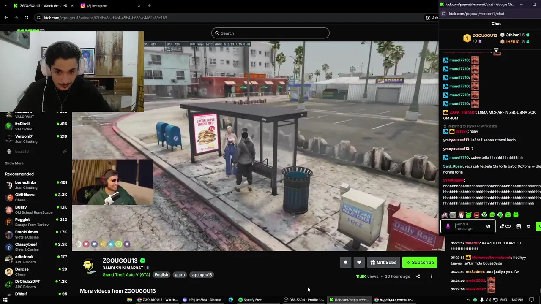
Task: Open File Explorer from the taskbar
Action: (x=130, y=300)
